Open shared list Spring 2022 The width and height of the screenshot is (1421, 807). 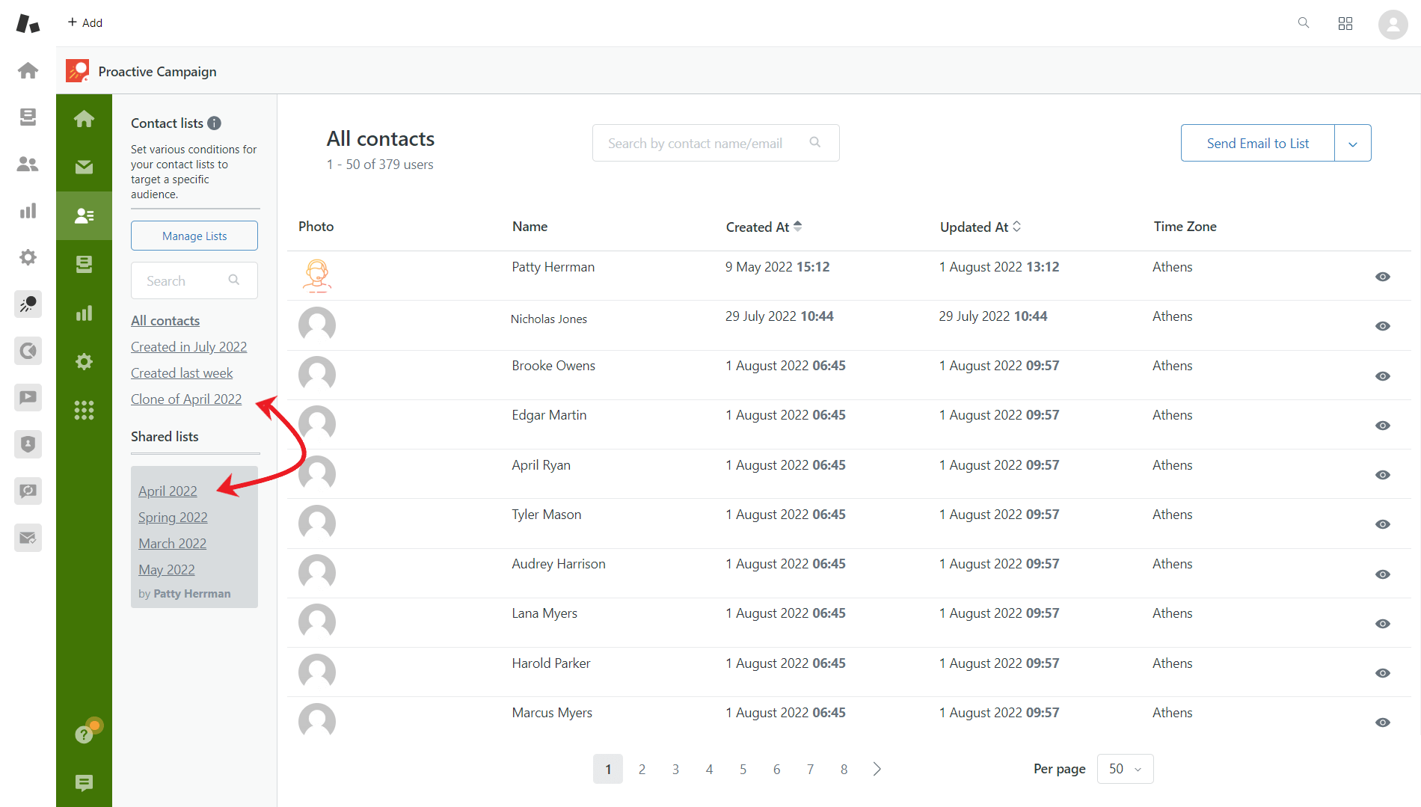point(173,518)
